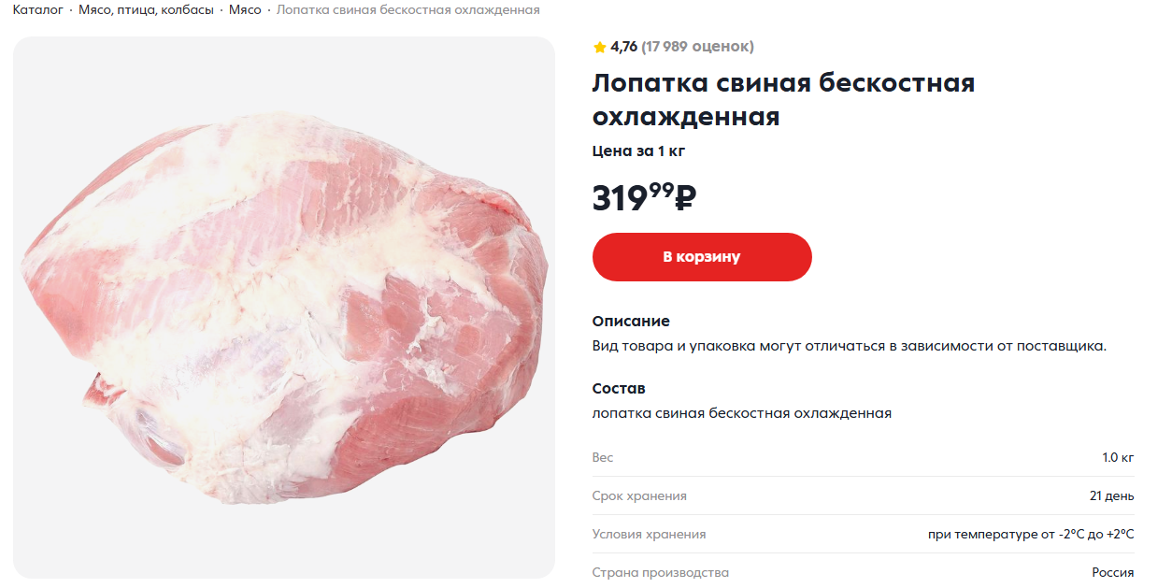Select the Вес 1.0 кг value
The image size is (1172, 588).
(1118, 458)
